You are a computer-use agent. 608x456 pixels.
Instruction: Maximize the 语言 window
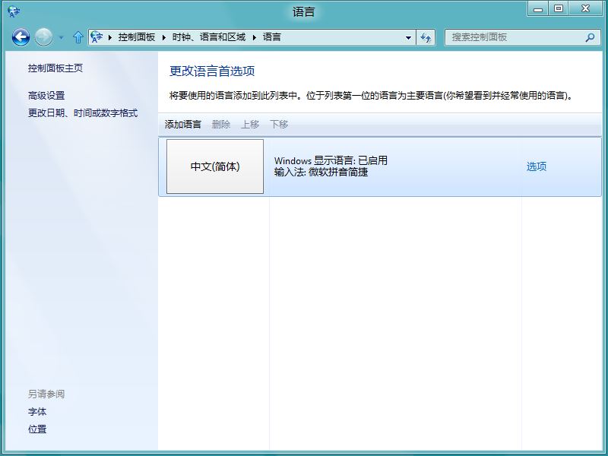tap(559, 9)
